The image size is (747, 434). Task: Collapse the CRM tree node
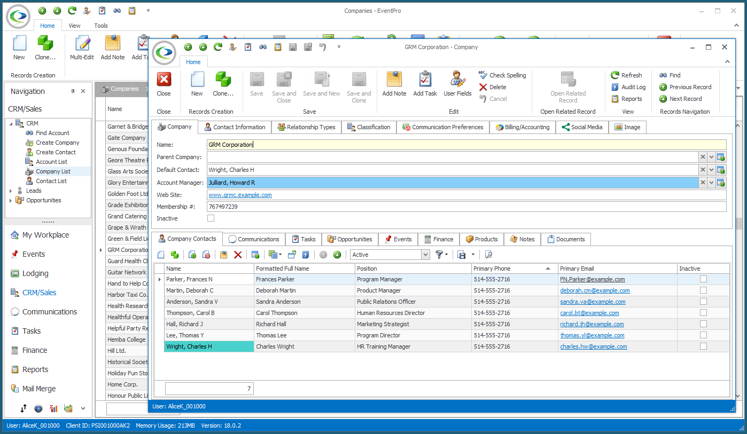click(x=11, y=123)
